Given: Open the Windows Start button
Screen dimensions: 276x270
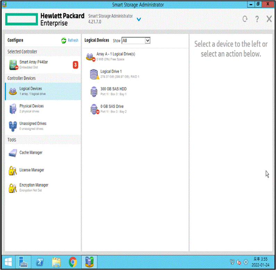Looking at the screenshot, I should 8,262.
